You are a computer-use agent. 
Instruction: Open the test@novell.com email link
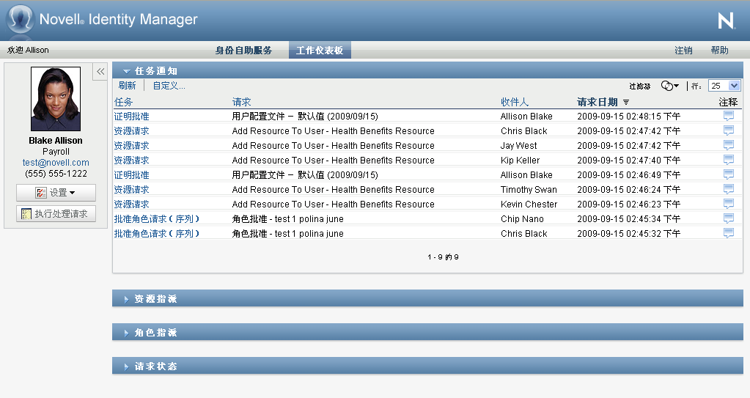click(x=56, y=163)
